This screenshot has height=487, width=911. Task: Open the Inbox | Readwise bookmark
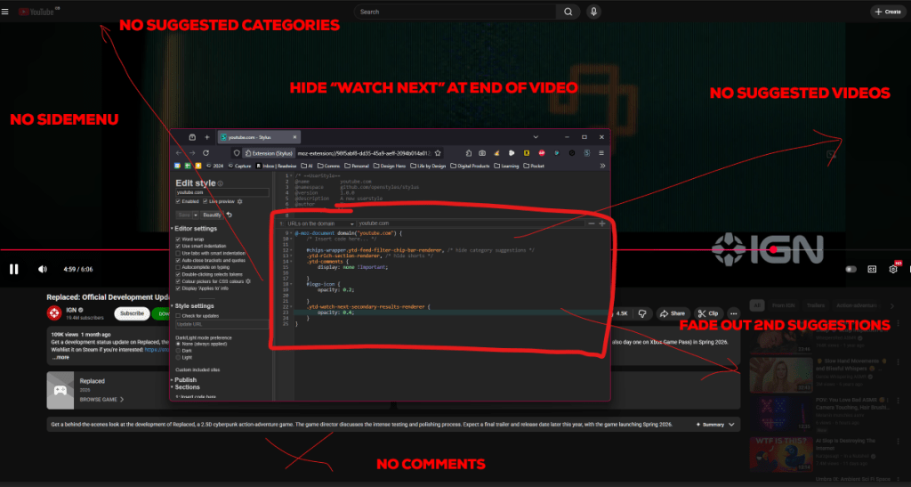[276, 166]
